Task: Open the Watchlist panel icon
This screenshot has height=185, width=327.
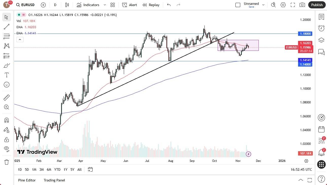Action: [x=321, y=17]
